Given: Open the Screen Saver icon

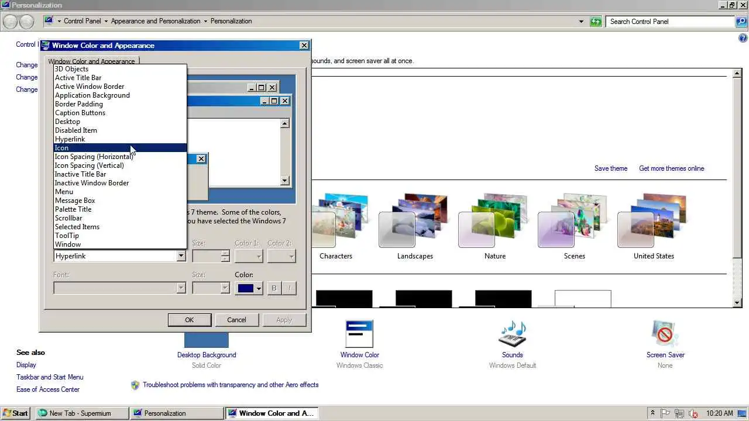Looking at the screenshot, I should click(x=665, y=334).
